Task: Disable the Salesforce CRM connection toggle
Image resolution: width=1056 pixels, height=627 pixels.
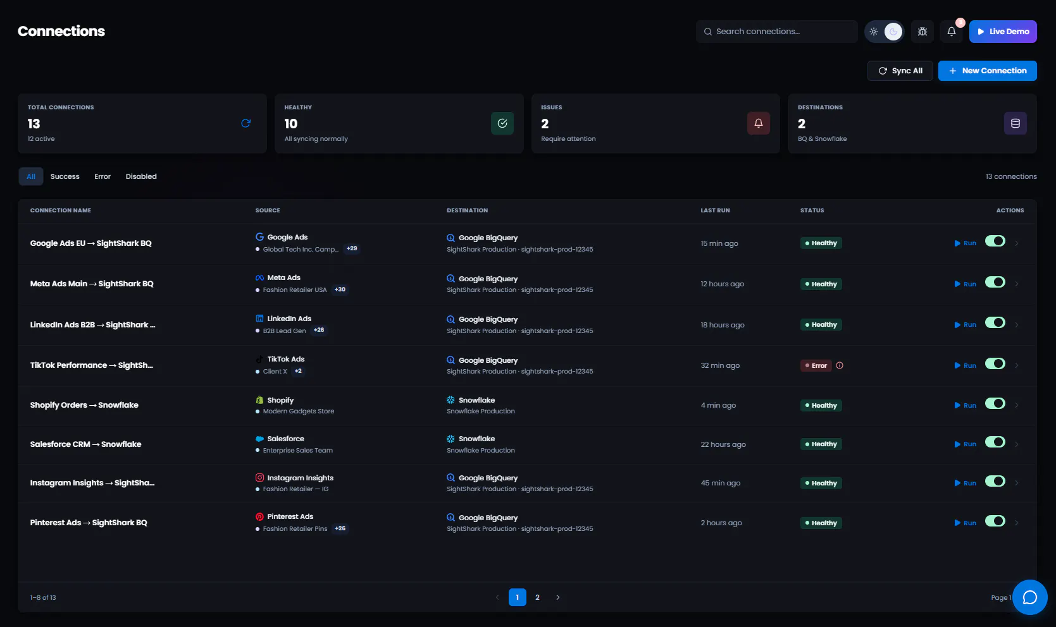Action: point(995,442)
